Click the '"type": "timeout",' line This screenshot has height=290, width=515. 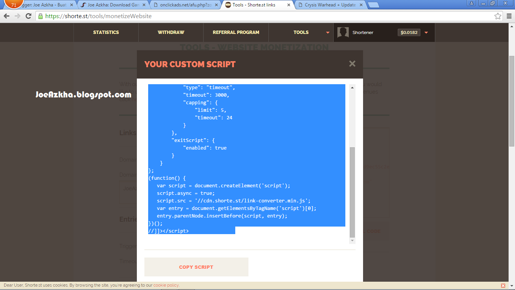(209, 88)
